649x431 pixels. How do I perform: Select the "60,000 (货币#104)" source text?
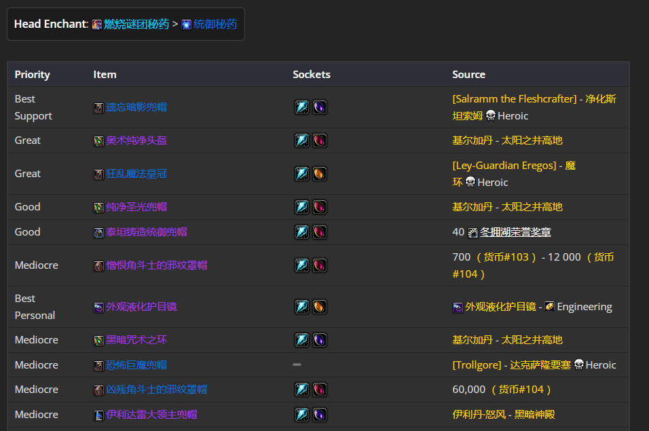pyautogui.click(x=502, y=389)
